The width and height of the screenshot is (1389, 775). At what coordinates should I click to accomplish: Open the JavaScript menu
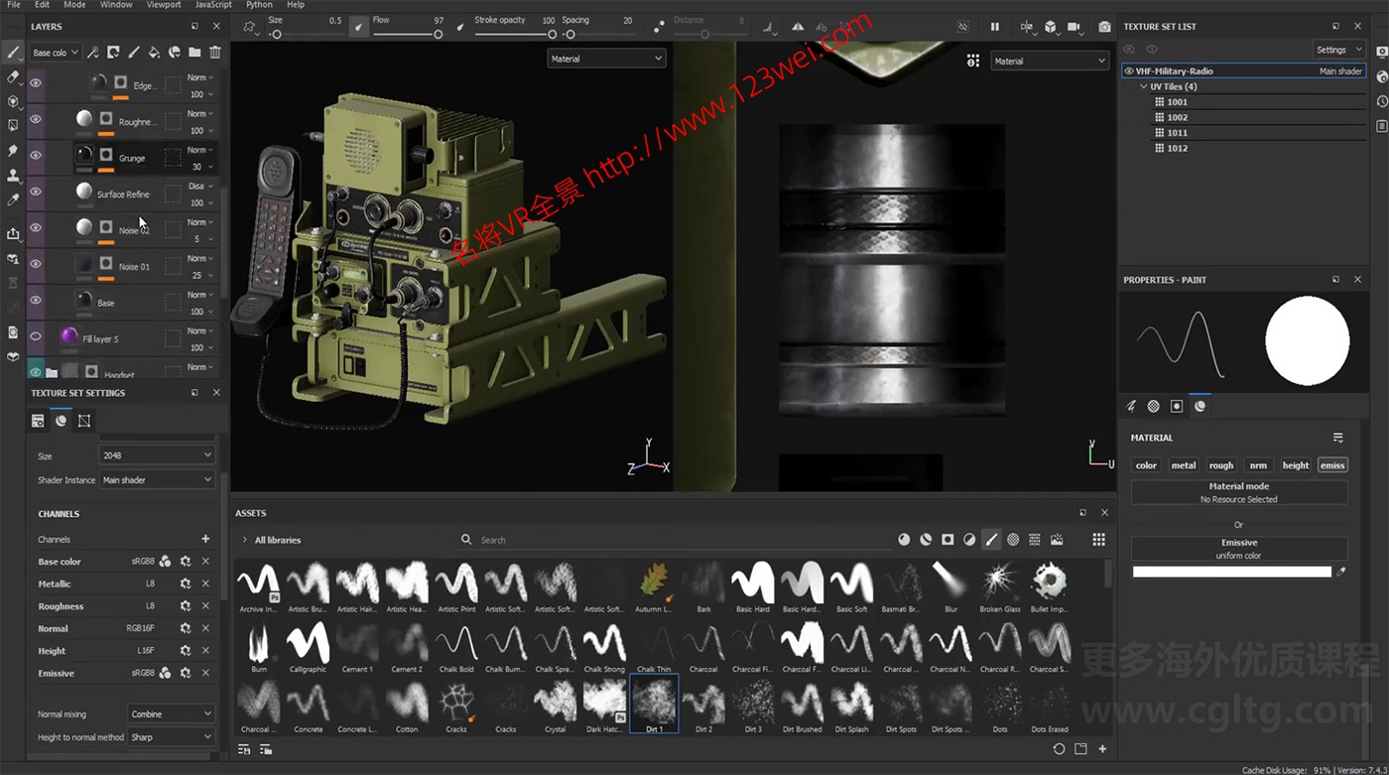click(x=213, y=5)
